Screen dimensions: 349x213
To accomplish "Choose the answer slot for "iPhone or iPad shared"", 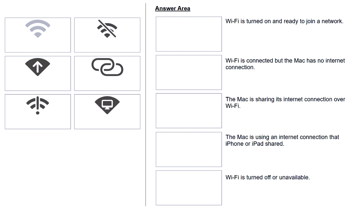I will click(x=189, y=149).
